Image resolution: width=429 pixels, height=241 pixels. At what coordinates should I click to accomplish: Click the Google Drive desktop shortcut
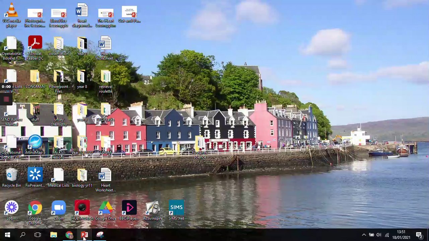click(x=105, y=208)
